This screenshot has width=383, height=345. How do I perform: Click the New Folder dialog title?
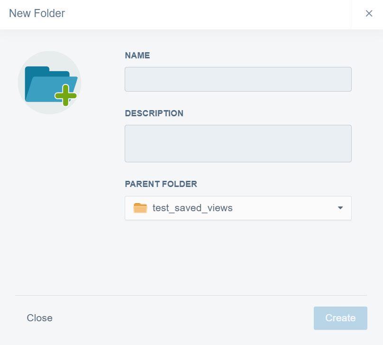coord(37,13)
